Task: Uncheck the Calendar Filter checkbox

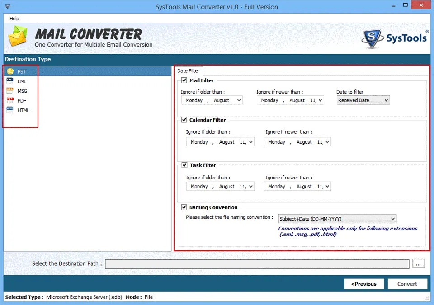Action: [x=184, y=120]
